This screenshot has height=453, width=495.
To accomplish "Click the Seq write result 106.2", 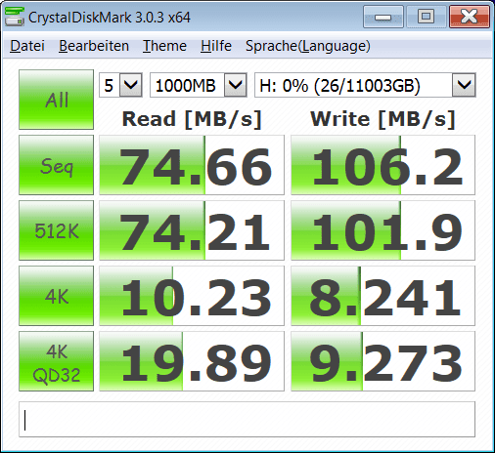I will pos(382,165).
